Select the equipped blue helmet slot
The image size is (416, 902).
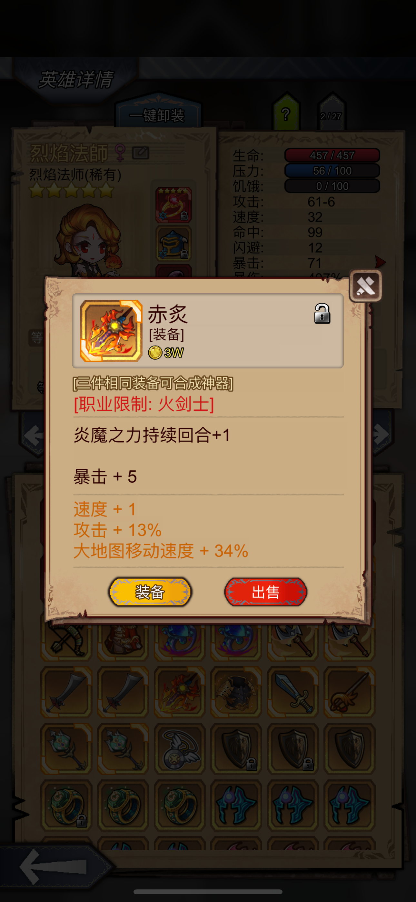pyautogui.click(x=173, y=243)
